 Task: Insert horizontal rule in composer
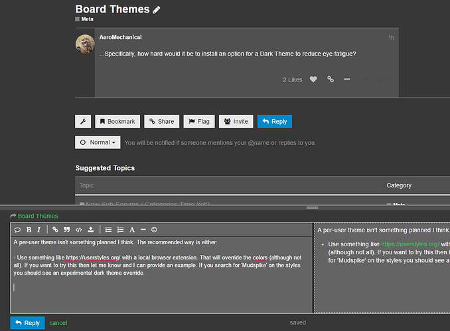tap(143, 230)
